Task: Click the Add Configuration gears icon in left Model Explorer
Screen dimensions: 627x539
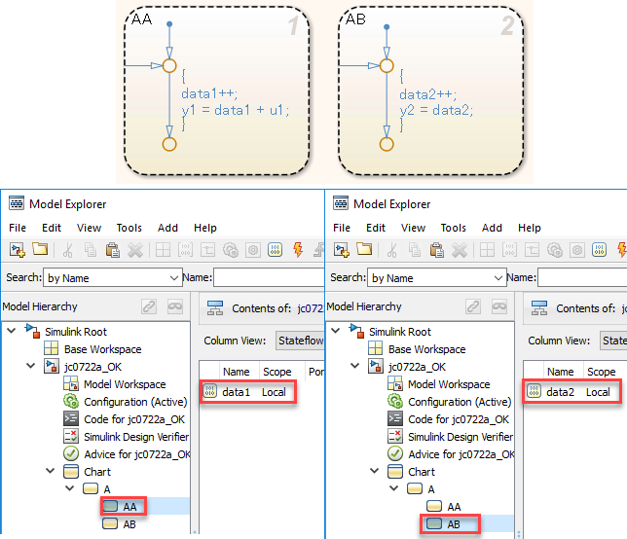Action: tap(231, 250)
